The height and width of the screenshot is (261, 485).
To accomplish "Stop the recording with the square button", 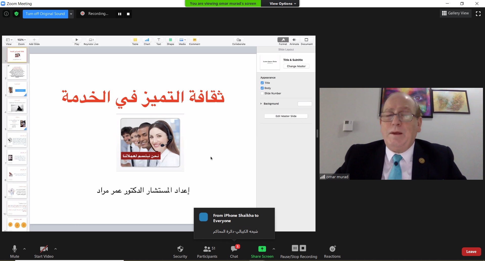I will click(x=128, y=14).
